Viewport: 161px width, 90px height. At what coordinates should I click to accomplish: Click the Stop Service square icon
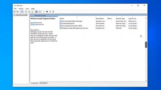(47, 12)
